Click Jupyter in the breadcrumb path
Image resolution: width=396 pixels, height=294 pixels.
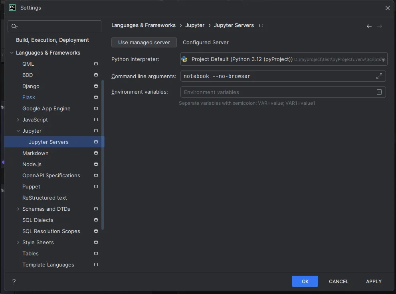pyautogui.click(x=195, y=25)
